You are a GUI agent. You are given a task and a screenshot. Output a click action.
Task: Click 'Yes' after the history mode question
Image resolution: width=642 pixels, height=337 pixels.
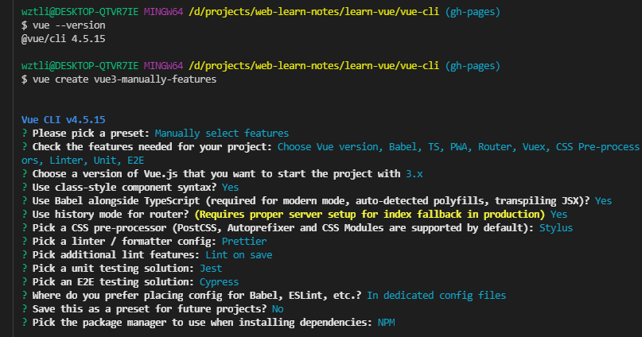point(558,215)
